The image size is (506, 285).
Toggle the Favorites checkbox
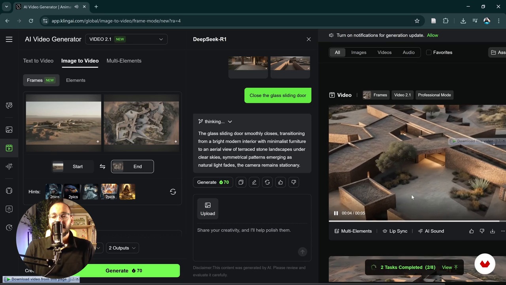pyautogui.click(x=429, y=52)
